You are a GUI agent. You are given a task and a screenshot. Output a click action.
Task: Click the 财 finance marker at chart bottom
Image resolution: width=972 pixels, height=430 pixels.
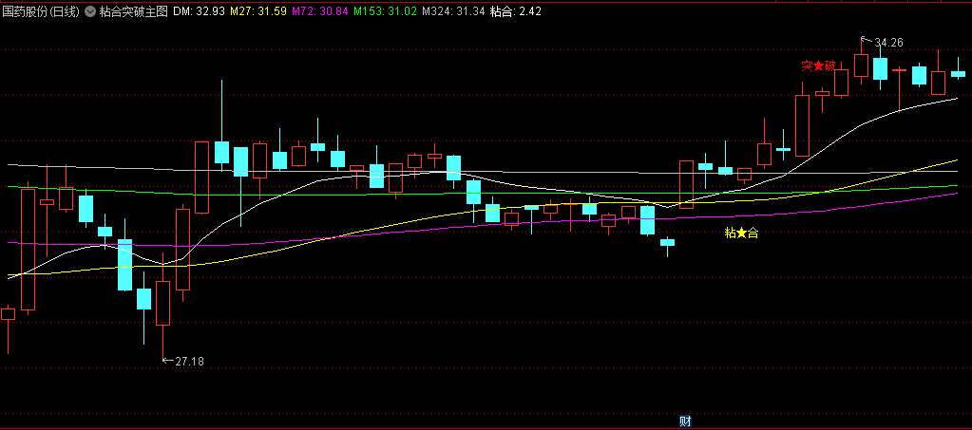tap(686, 422)
